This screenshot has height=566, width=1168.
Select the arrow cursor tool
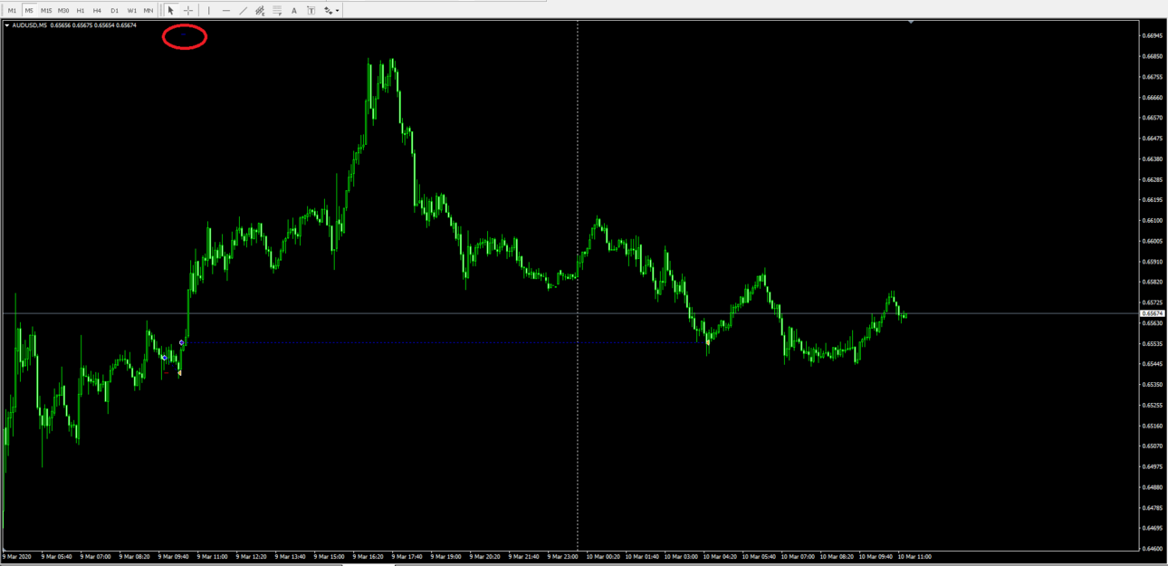coord(170,11)
